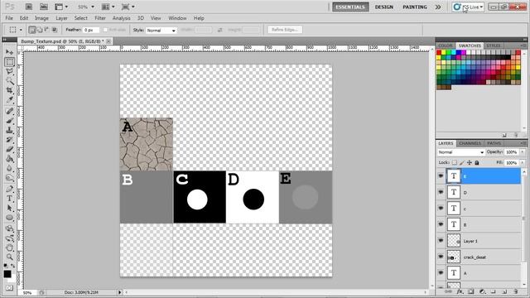Select the Eyedropper tool
Image resolution: width=530 pixels, height=298 pixels.
coord(9,100)
